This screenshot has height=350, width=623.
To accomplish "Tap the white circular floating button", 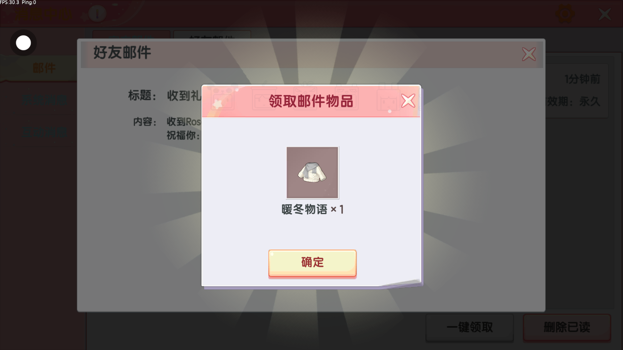I will 23,43.
